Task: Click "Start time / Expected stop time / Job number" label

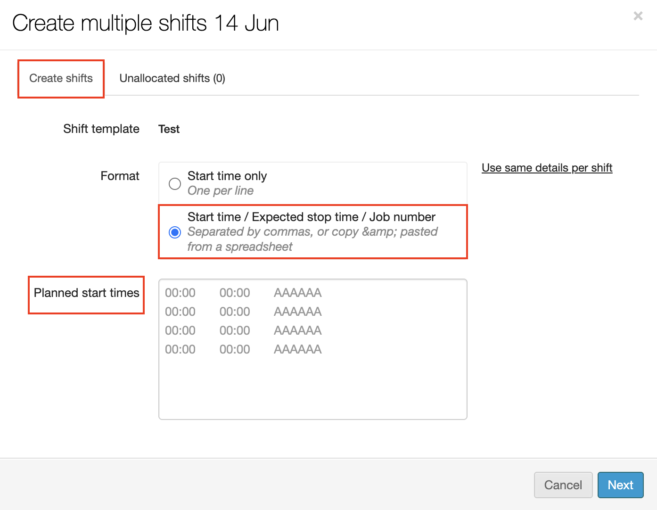Action: pyautogui.click(x=311, y=217)
